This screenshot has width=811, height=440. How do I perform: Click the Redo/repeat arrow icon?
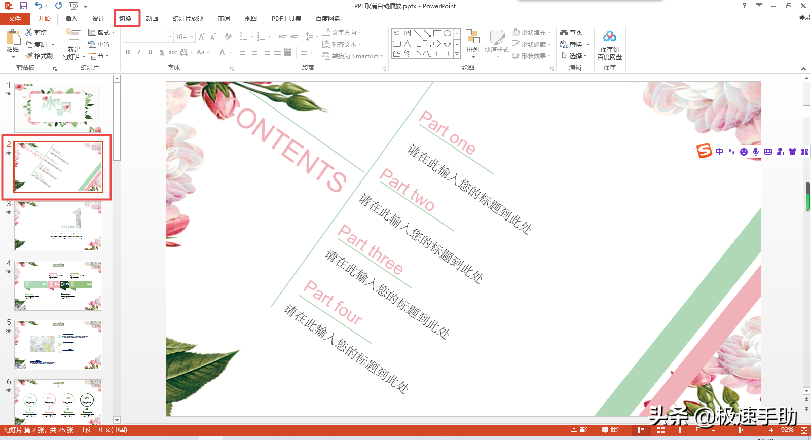[x=59, y=6]
